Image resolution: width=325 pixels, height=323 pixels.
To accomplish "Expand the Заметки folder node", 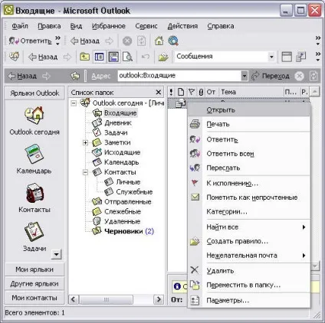I will pyautogui.click(x=86, y=142).
